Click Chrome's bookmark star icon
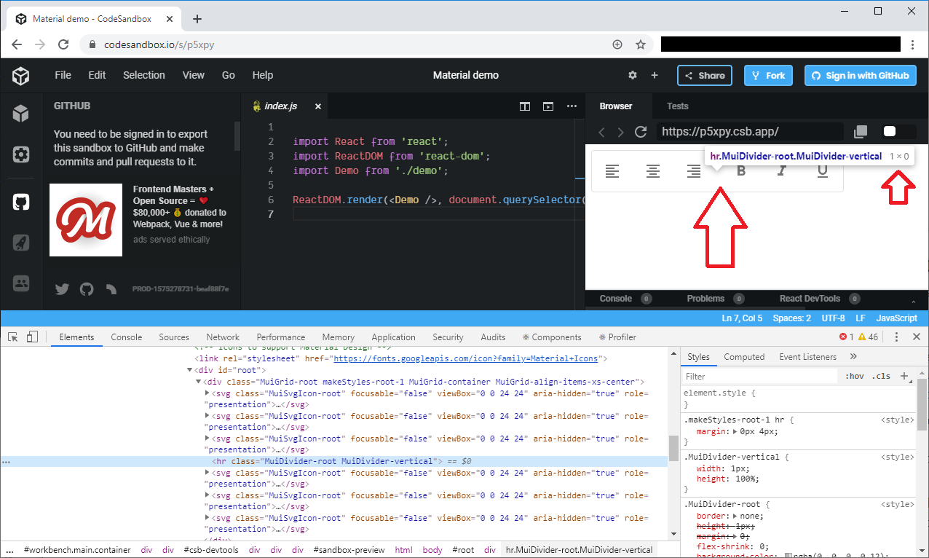Viewport: 929px width, 558px height. point(641,44)
